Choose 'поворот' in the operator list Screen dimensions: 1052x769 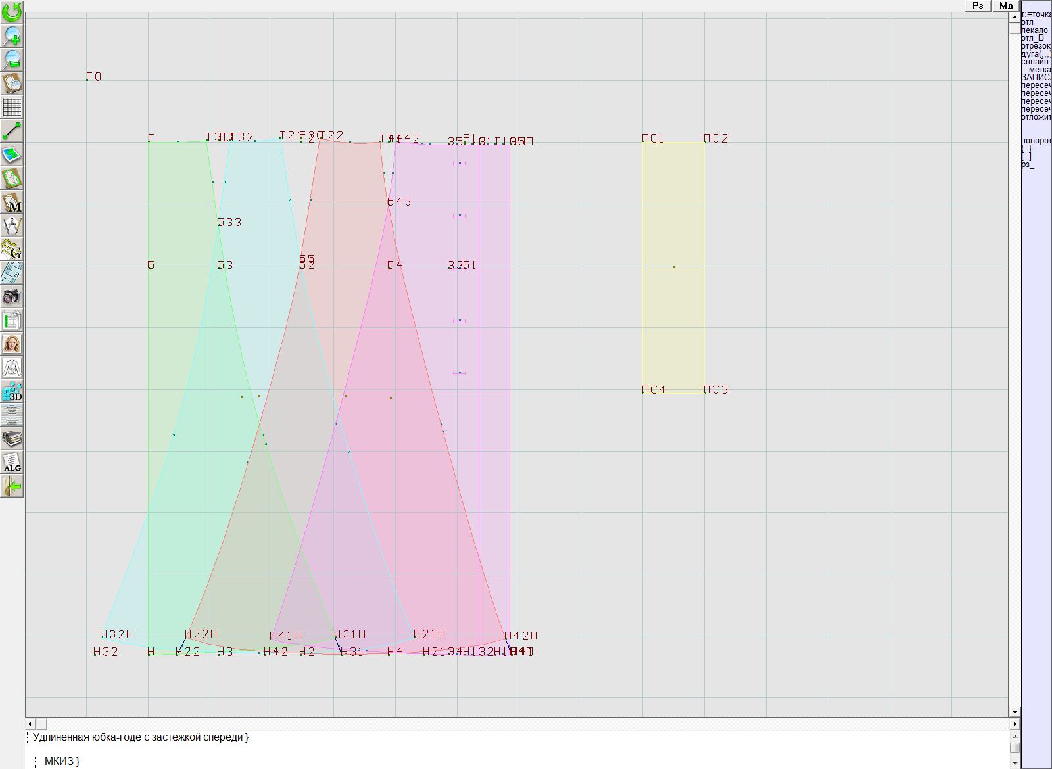1036,141
